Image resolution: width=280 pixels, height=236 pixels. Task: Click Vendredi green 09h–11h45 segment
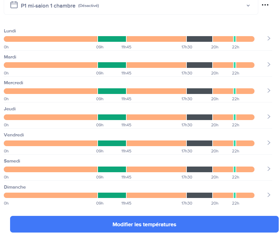[112, 143]
